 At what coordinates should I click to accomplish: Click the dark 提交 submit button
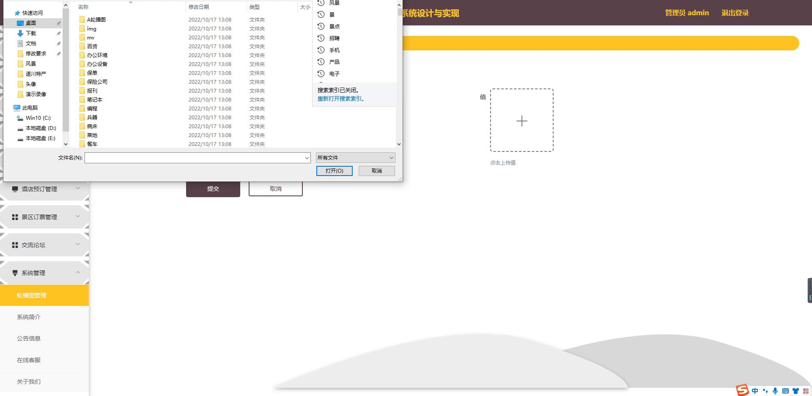point(213,189)
